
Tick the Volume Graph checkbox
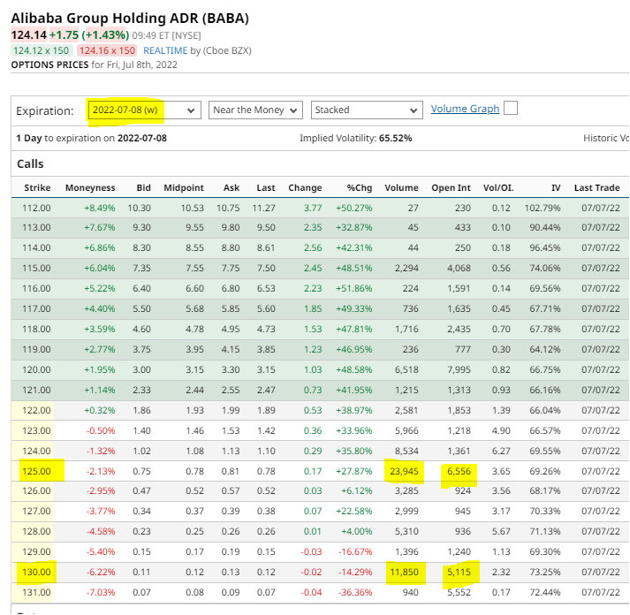510,109
